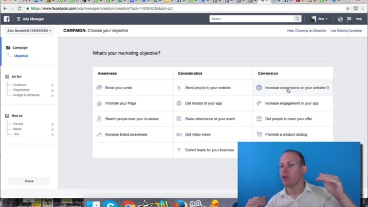Choose Increase brand awareness objective
Screen dimensions: 368x207
[x=133, y=135]
